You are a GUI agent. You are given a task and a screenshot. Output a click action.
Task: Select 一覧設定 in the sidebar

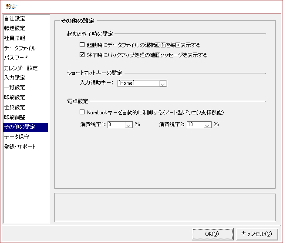click(15, 87)
